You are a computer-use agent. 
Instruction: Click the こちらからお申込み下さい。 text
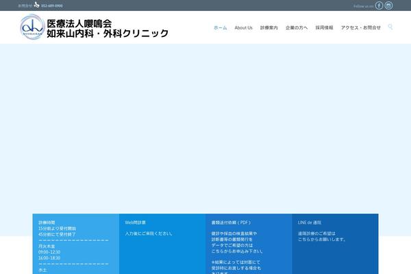point(238,251)
